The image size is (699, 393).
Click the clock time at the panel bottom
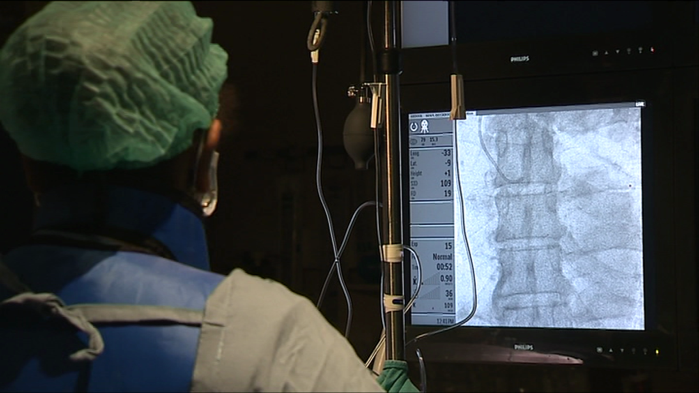click(x=444, y=320)
